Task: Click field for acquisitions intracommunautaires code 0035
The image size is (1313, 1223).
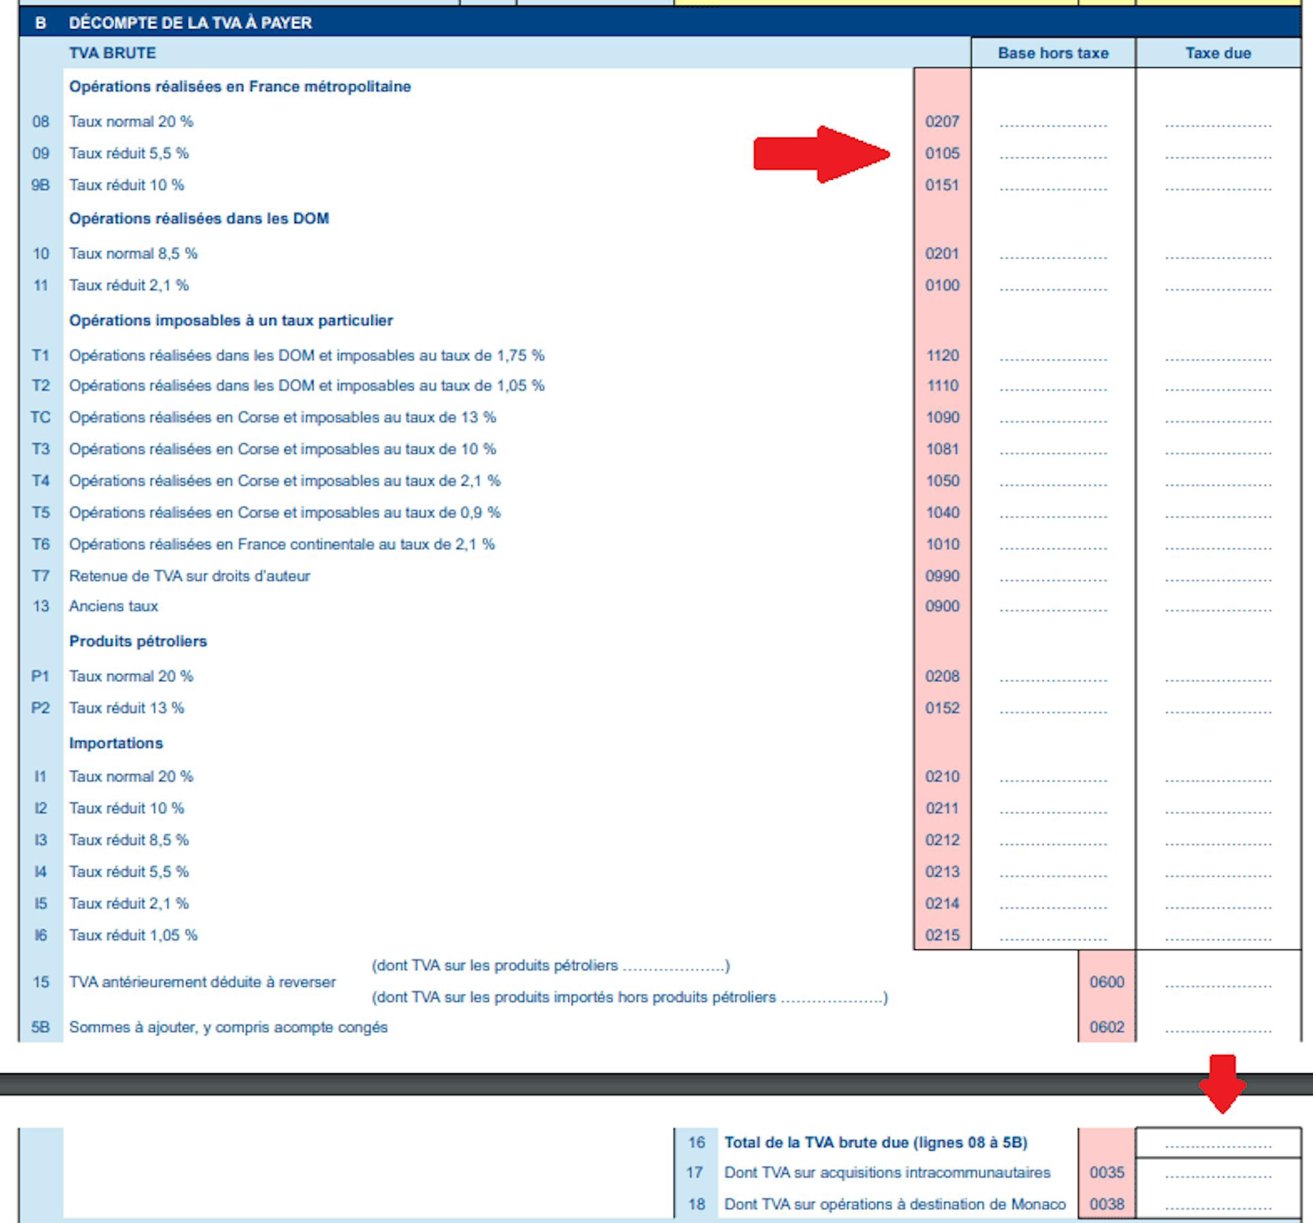Action: point(1218,1174)
